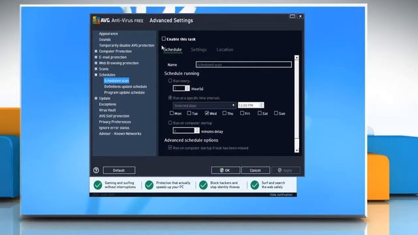The image size is (418, 235).
Task: Select Definitions update schedule
Action: point(125,87)
